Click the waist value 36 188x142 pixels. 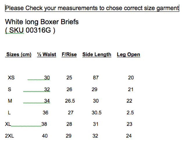45,113
